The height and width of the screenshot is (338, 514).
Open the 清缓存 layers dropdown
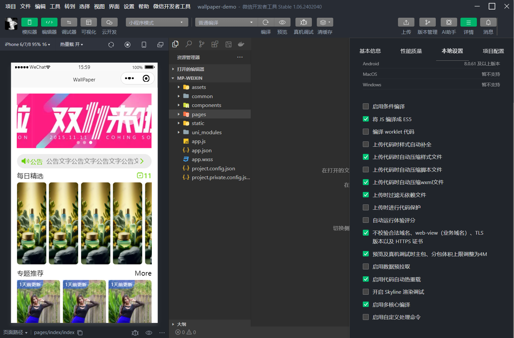click(325, 22)
